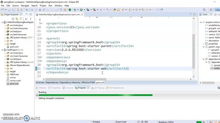
Task: Close the Project Explorer view tab
Action: tap(21, 14)
